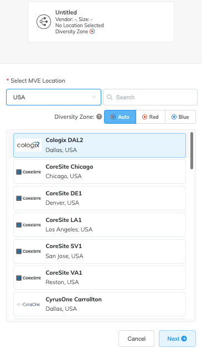Click the Cologix logo in the DAL2 entry
This screenshot has width=202, height=348.
[x=28, y=145]
